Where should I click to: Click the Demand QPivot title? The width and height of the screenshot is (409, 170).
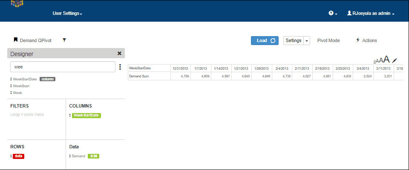coord(35,40)
